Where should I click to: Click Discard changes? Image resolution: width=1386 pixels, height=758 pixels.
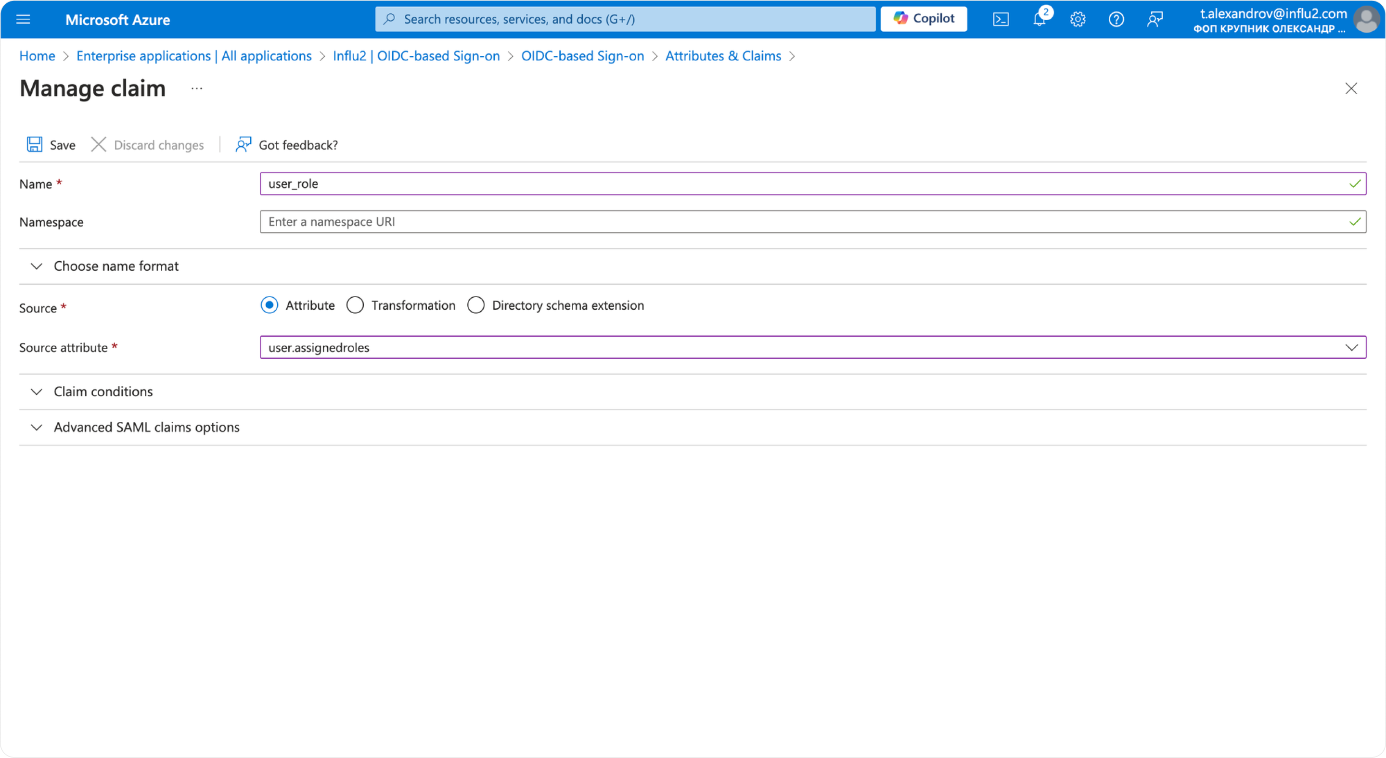(x=147, y=145)
